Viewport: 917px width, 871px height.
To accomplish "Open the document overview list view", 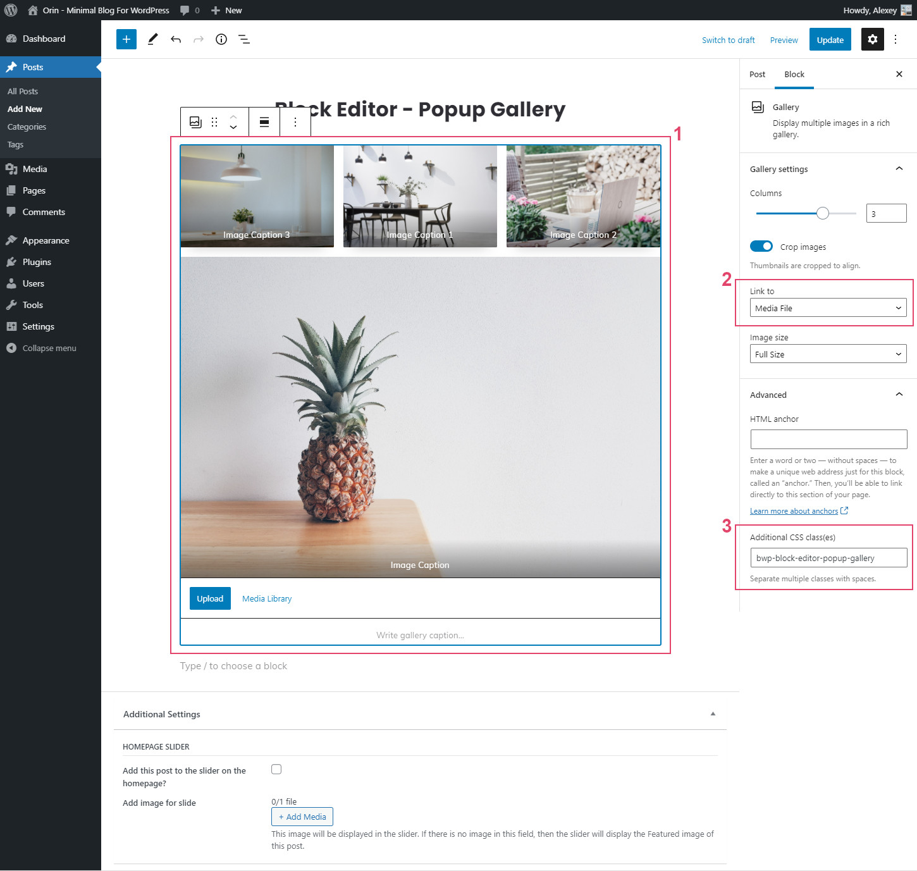I will pyautogui.click(x=244, y=39).
